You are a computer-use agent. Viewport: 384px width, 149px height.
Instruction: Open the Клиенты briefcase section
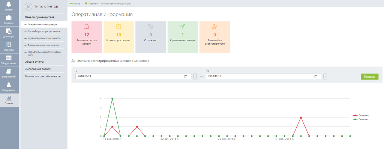point(9,20)
